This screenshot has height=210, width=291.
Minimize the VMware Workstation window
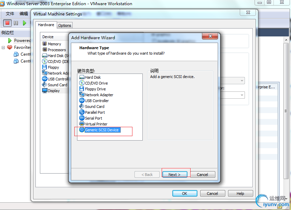(260, 3)
